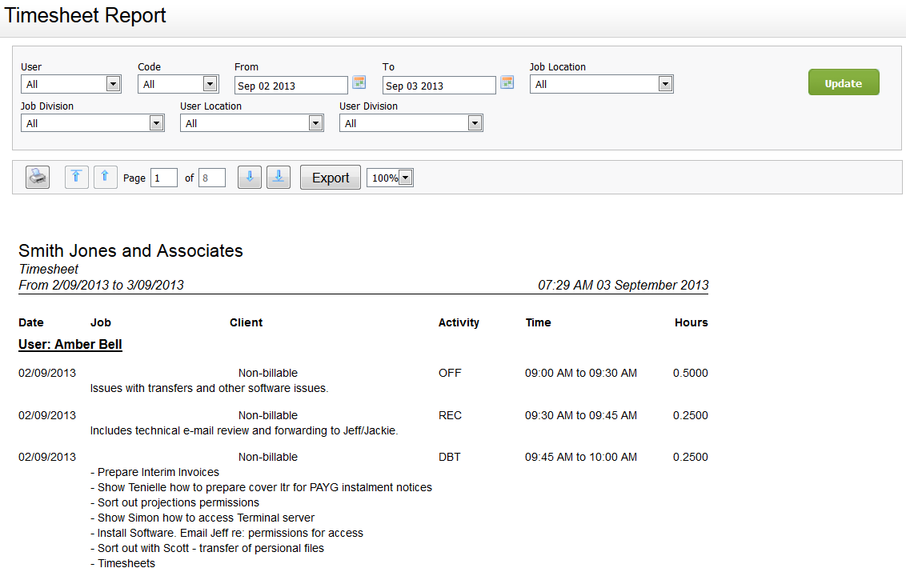The image size is (906, 568).
Task: Click the current page number field
Action: (x=163, y=178)
